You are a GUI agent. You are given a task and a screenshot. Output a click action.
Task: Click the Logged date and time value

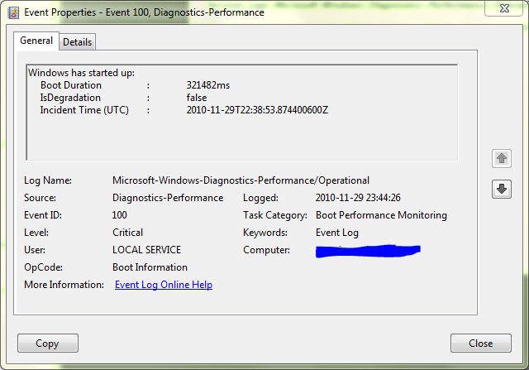coord(358,198)
